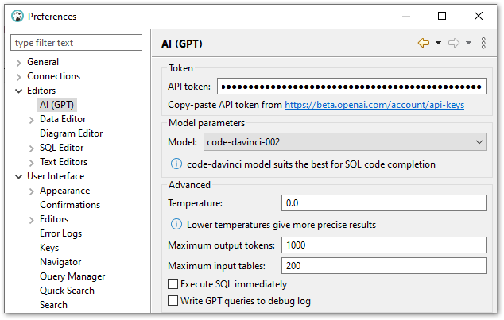Select Data Editor in the tree
The height and width of the screenshot is (320, 504).
click(x=63, y=119)
